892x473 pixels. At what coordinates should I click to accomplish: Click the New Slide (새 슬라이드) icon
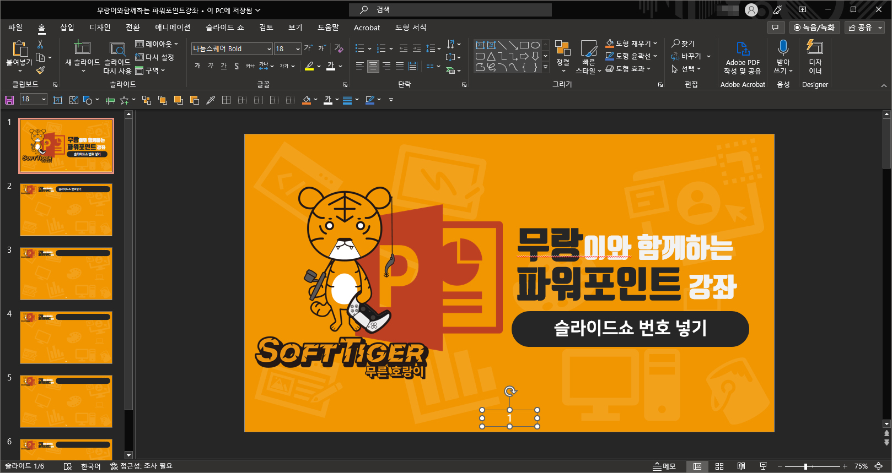point(82,48)
